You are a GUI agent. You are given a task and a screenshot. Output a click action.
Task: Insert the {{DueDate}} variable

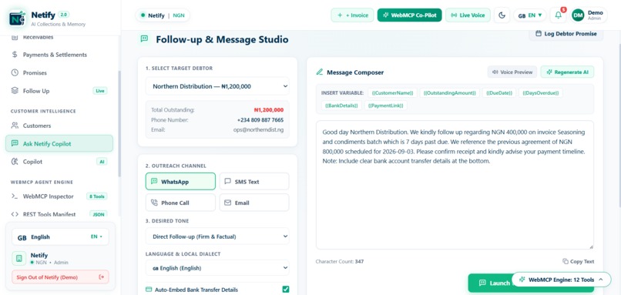tap(499, 93)
